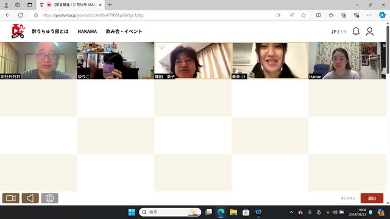Click camera permission icon in address bar
This screenshot has height=219, width=390.
pos(278,15)
